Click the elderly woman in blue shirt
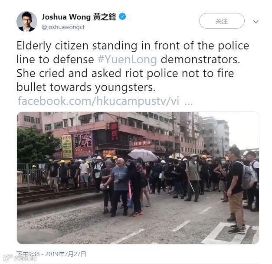 pyautogui.click(x=120, y=186)
